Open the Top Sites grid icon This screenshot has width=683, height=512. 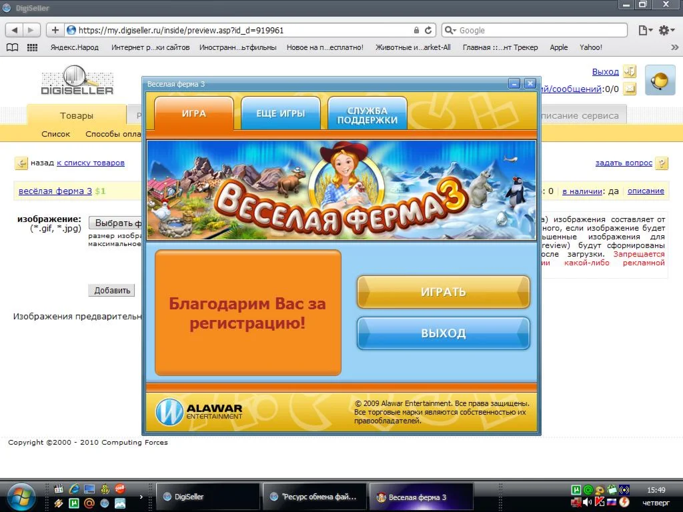click(32, 47)
